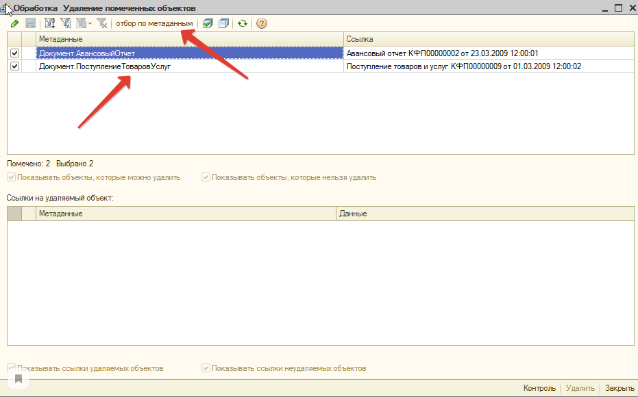Click the green refresh icon
The width and height of the screenshot is (638, 397).
pyautogui.click(x=243, y=23)
